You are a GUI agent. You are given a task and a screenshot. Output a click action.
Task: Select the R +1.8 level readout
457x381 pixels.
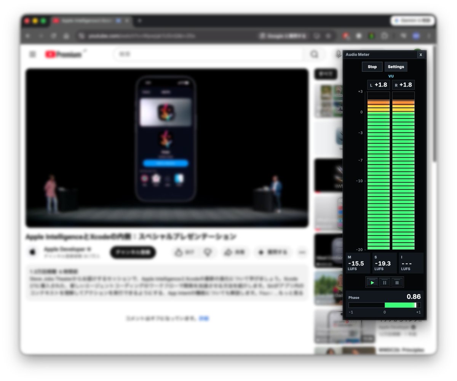click(404, 85)
